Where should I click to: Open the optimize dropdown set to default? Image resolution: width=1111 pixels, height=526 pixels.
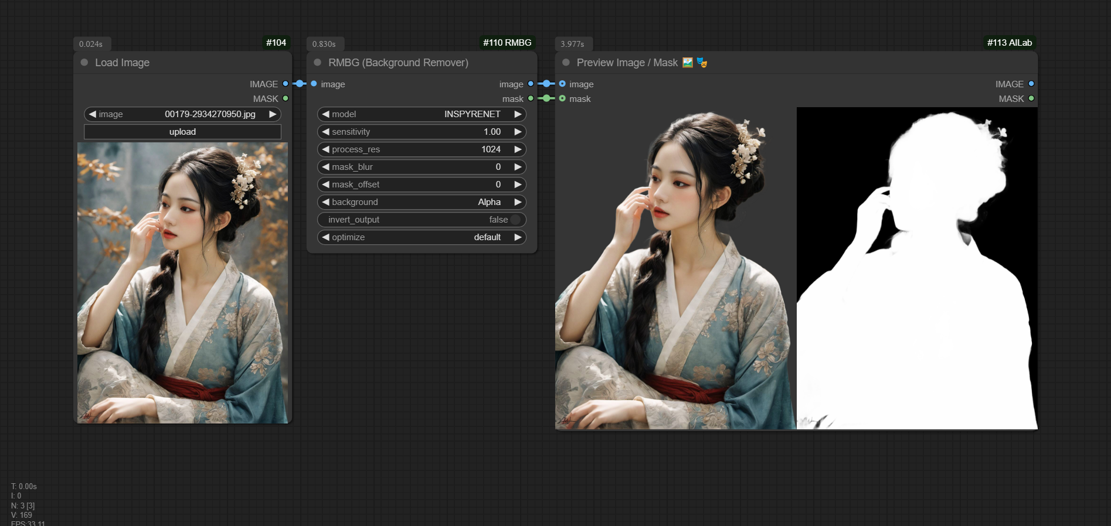click(x=422, y=237)
